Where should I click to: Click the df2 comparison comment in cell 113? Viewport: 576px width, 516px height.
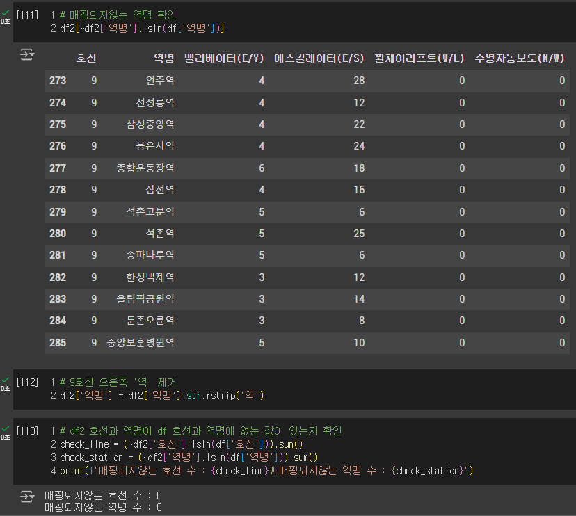(200, 430)
